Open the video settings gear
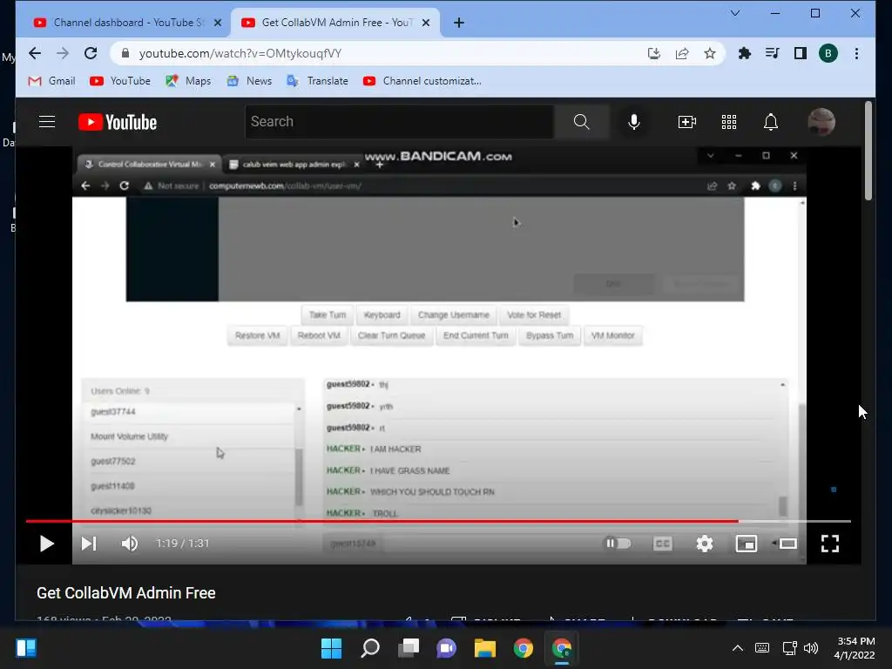This screenshot has width=892, height=669. coord(704,544)
